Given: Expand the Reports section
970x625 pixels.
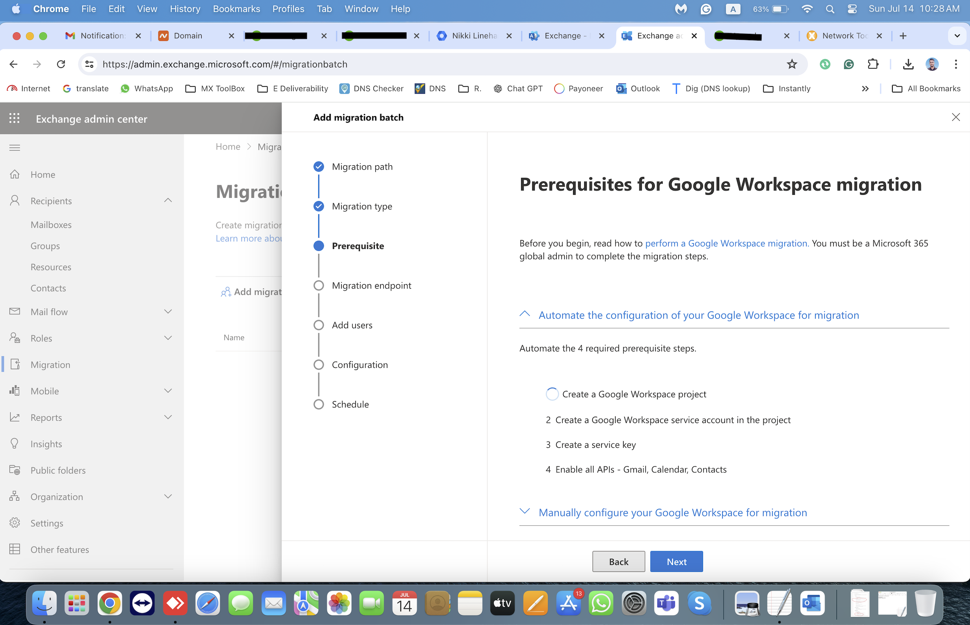Looking at the screenshot, I should coord(168,417).
